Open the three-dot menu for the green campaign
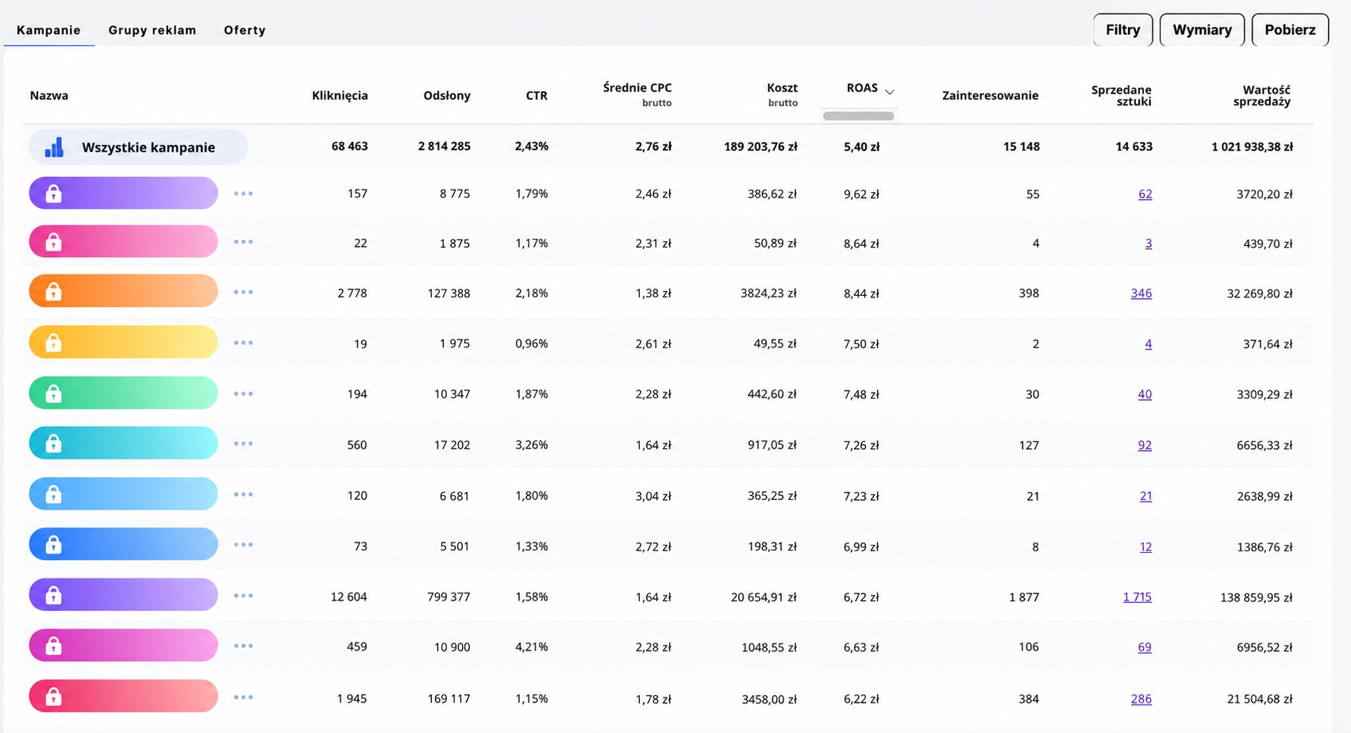Image resolution: width=1351 pixels, height=733 pixels. coord(244,393)
